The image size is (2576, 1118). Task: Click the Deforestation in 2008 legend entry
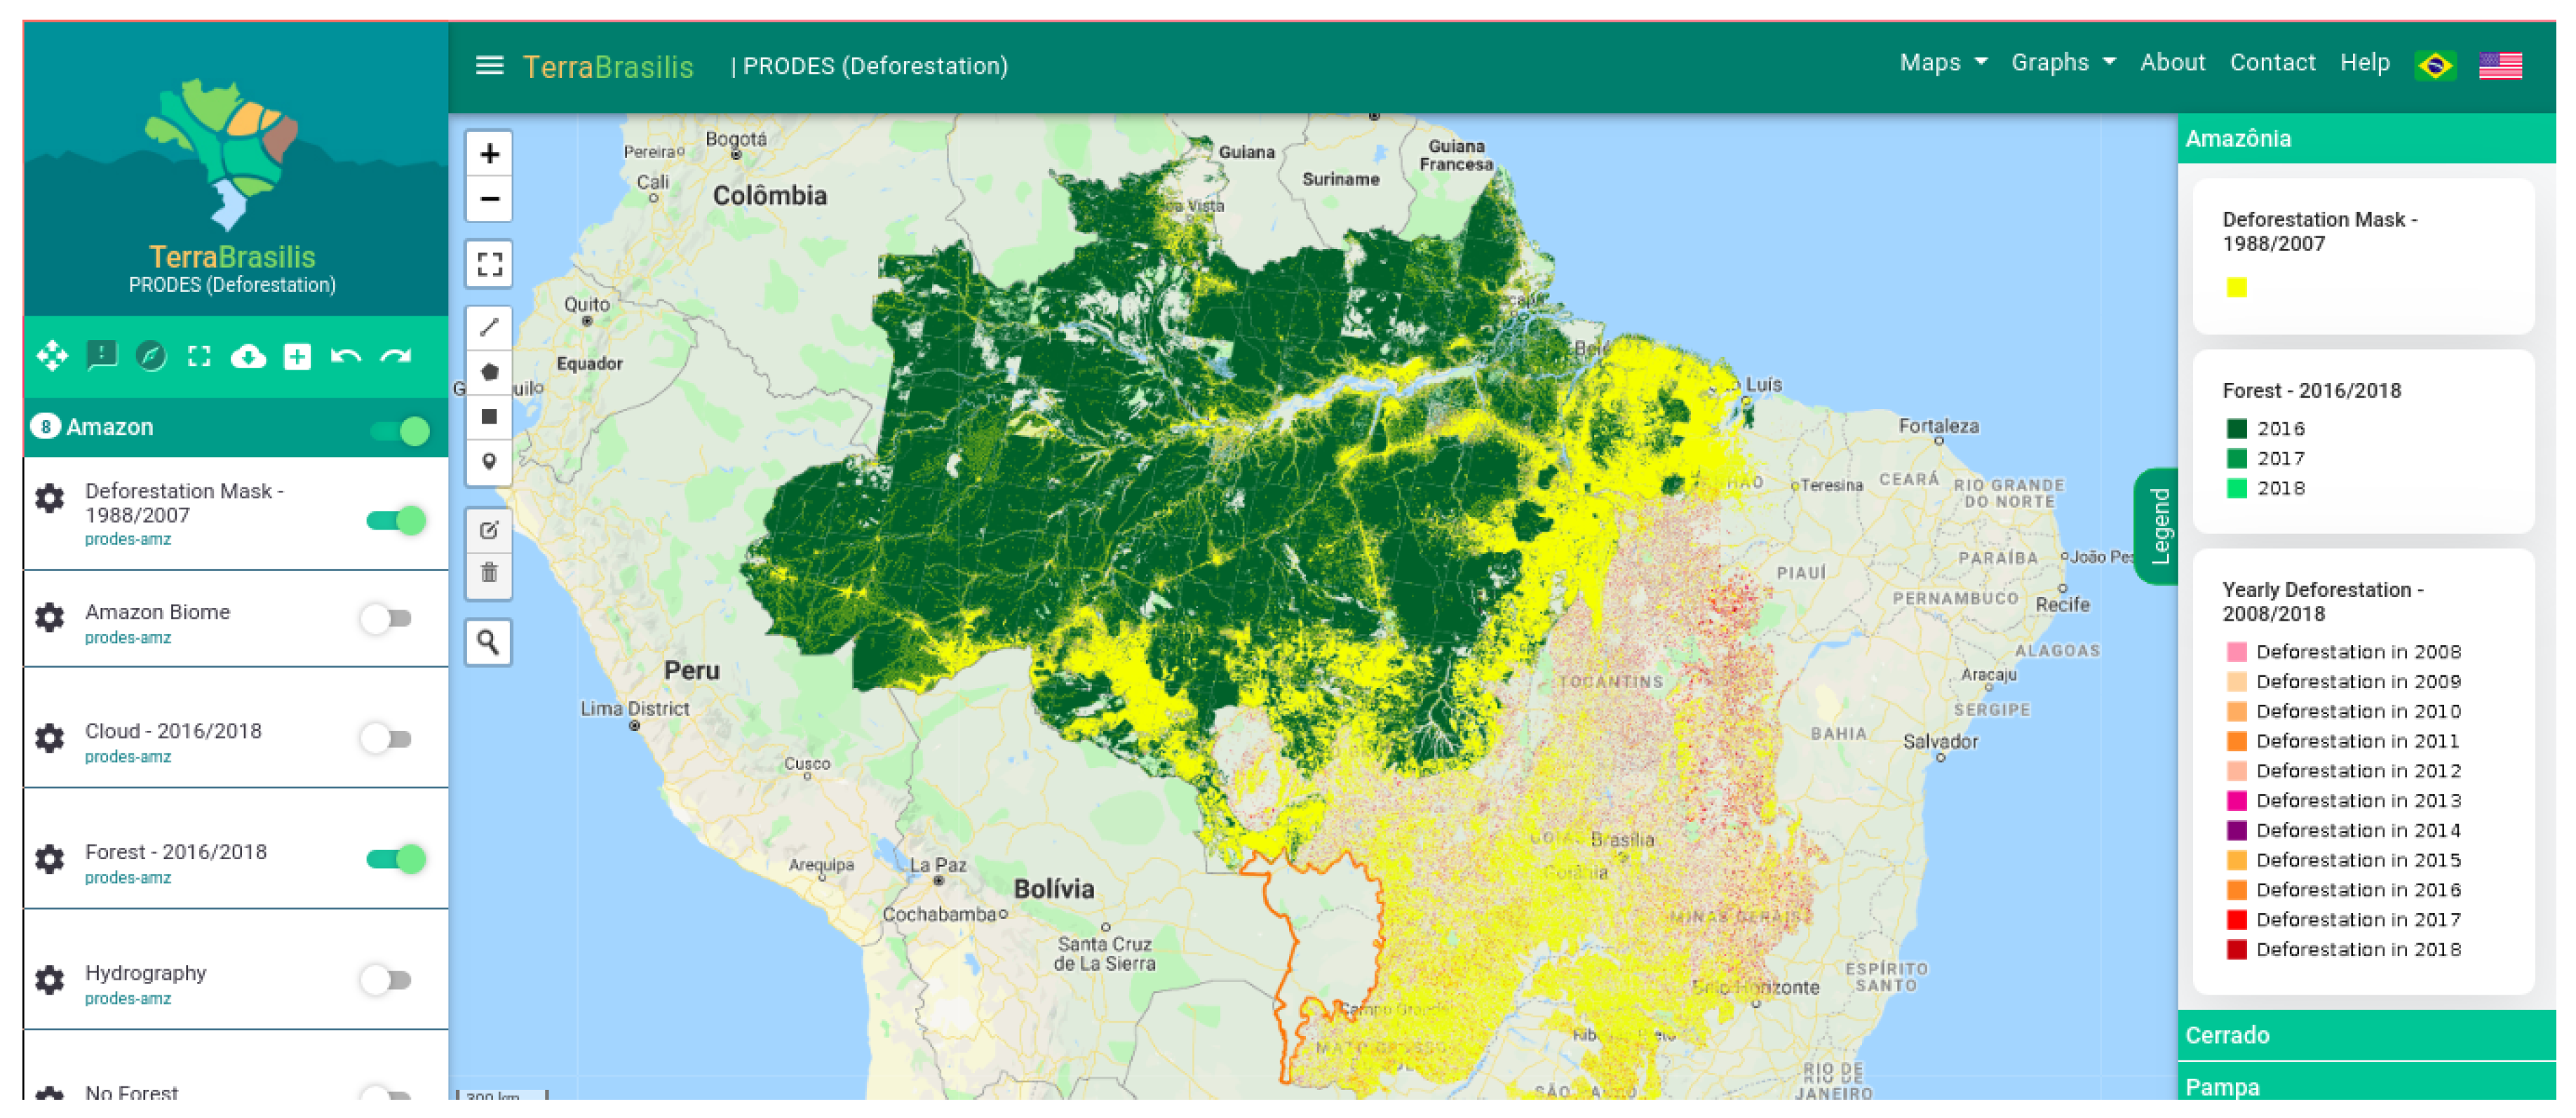(x=2345, y=652)
